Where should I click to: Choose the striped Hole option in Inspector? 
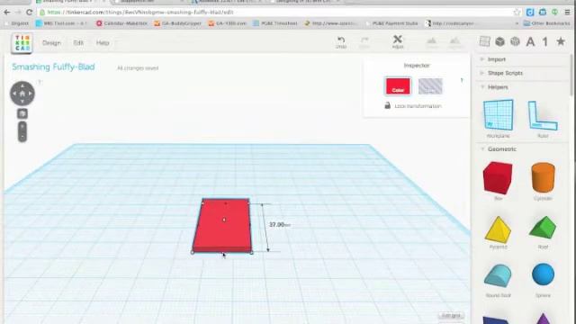(x=430, y=86)
